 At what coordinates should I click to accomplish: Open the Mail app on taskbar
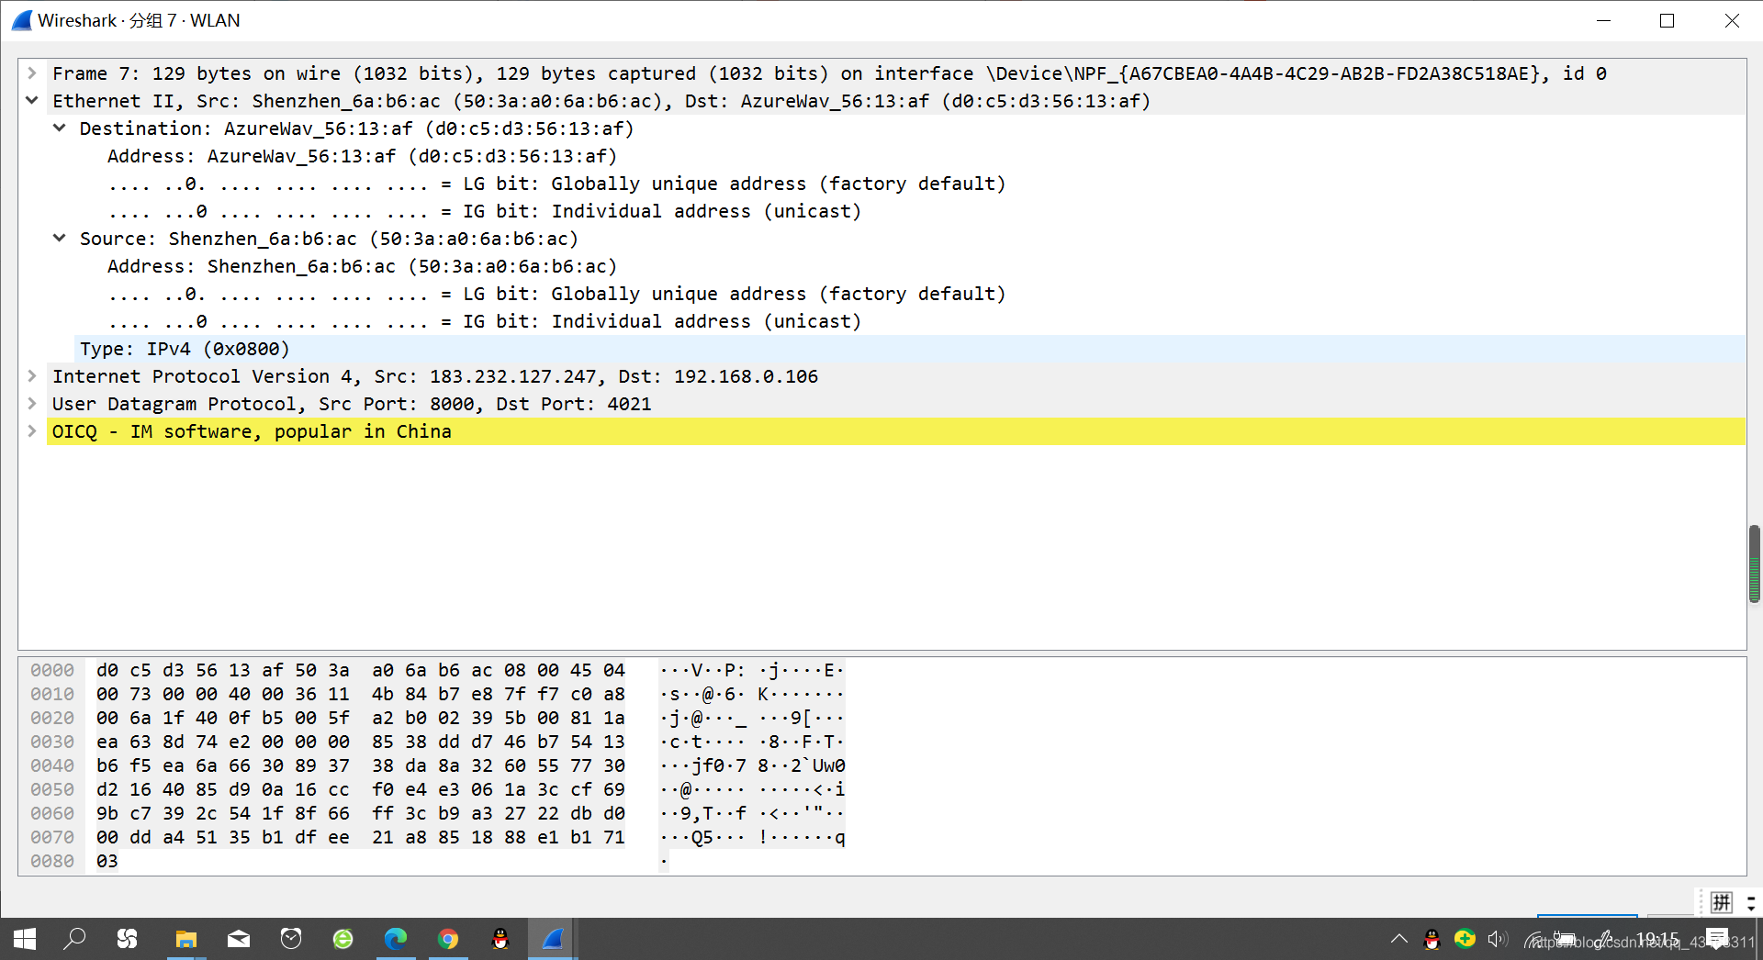239,939
